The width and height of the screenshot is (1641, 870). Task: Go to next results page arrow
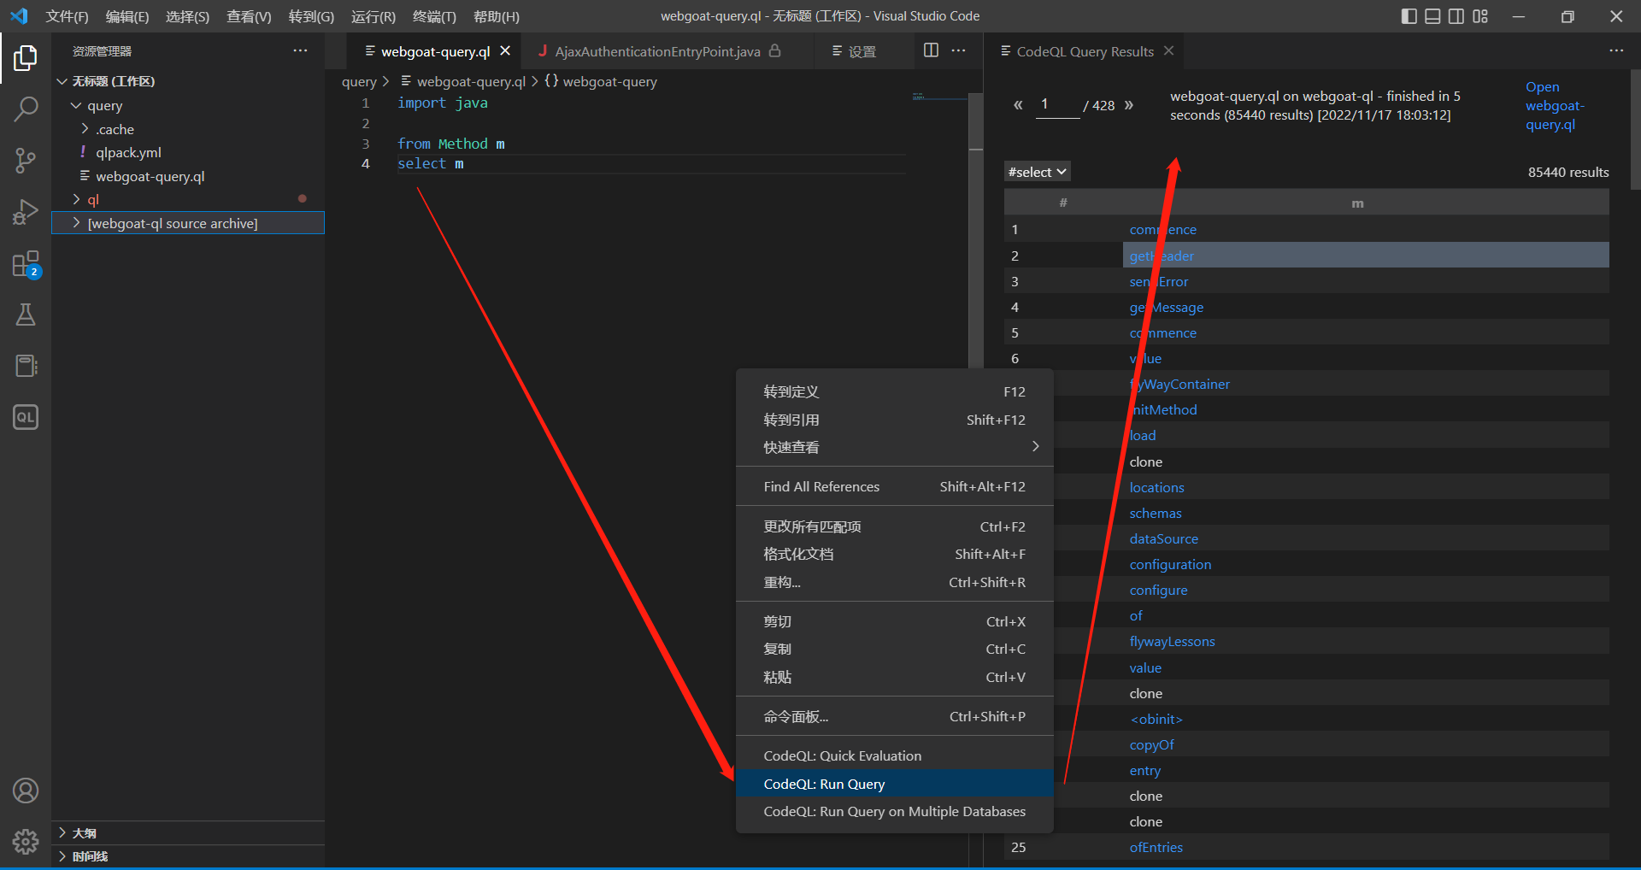point(1129,105)
